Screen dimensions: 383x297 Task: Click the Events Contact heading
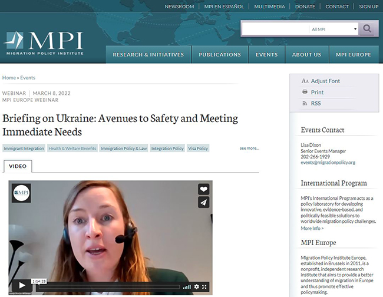click(x=322, y=130)
